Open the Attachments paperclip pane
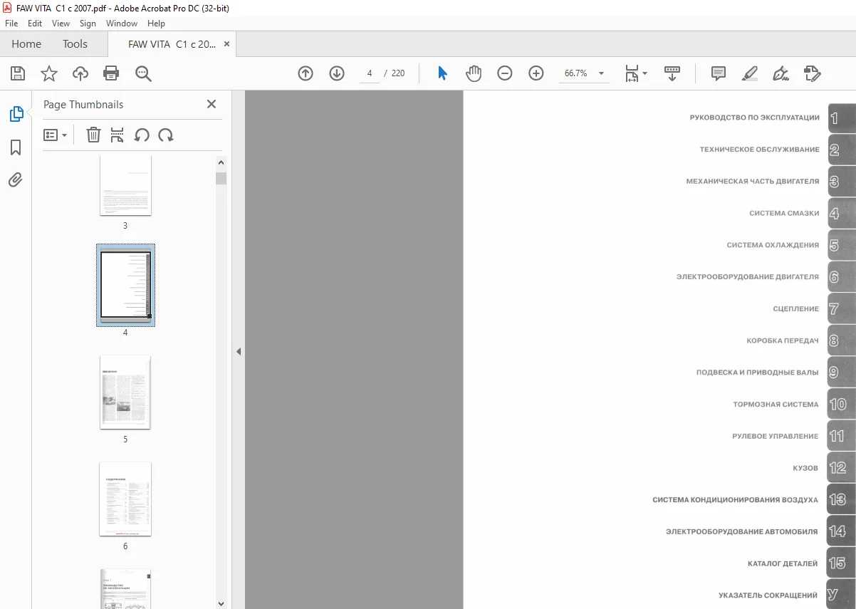 16,180
